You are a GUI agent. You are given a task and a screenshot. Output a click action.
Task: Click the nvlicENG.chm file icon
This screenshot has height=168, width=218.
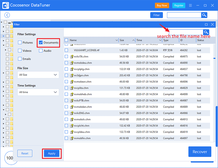click(x=72, y=113)
